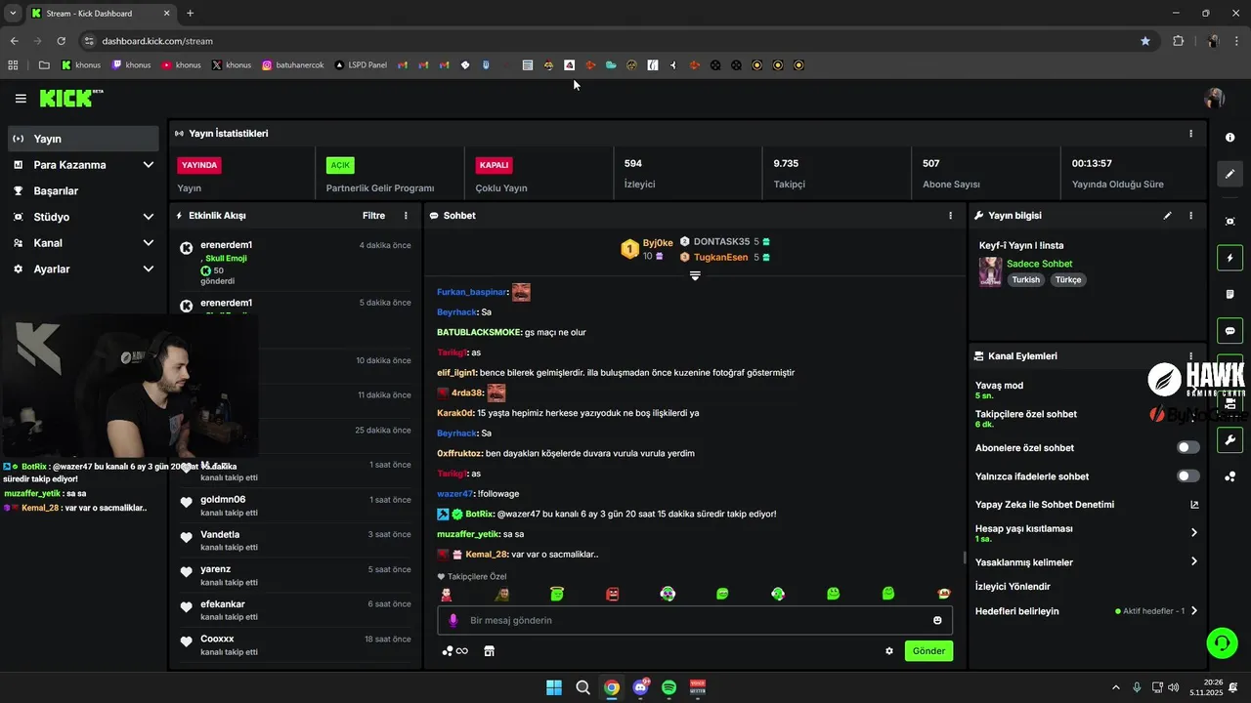Viewport: 1251px width, 703px height.
Task: Send the message with Gönder button
Action: click(x=928, y=650)
